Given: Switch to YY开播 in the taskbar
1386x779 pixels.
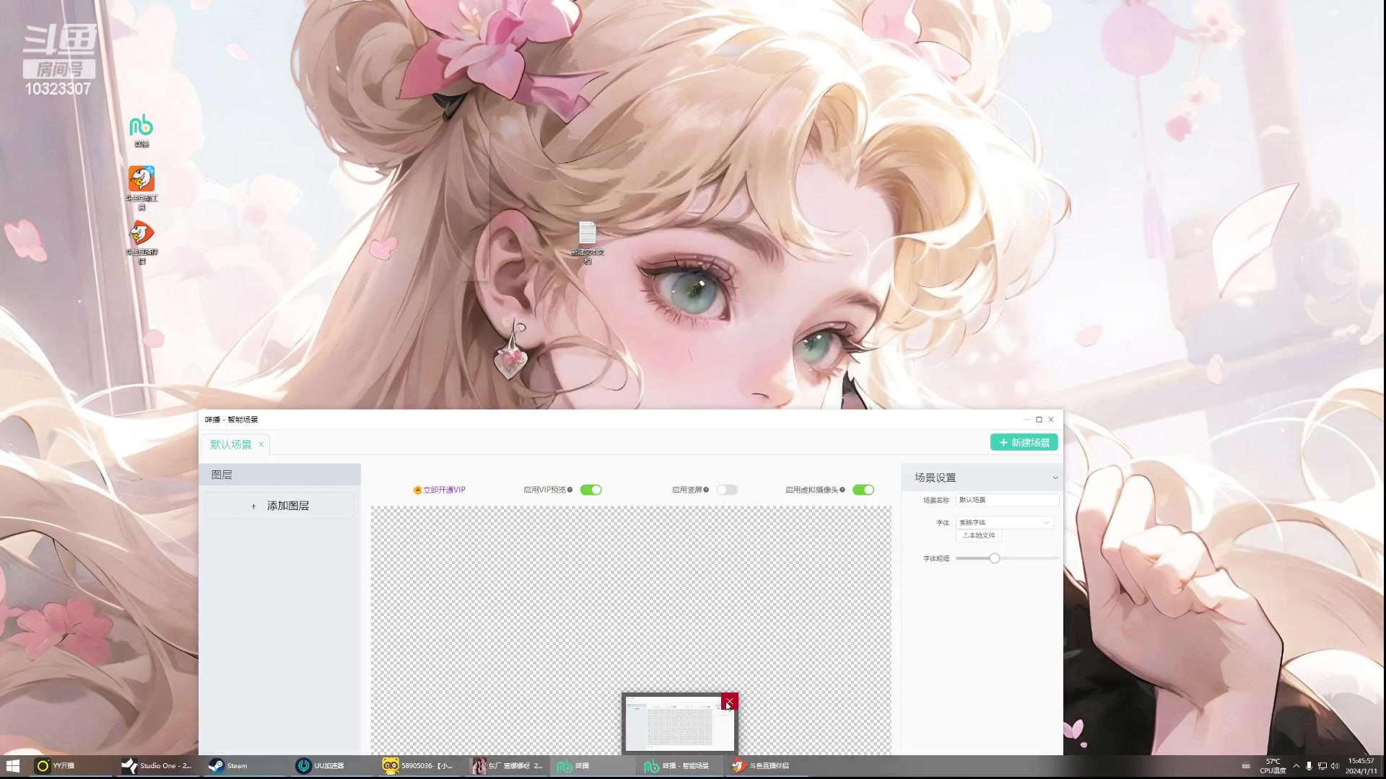Looking at the screenshot, I should point(69,765).
